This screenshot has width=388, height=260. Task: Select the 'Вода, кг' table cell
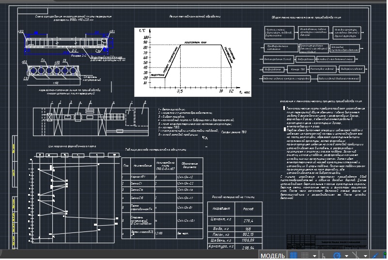221,229
